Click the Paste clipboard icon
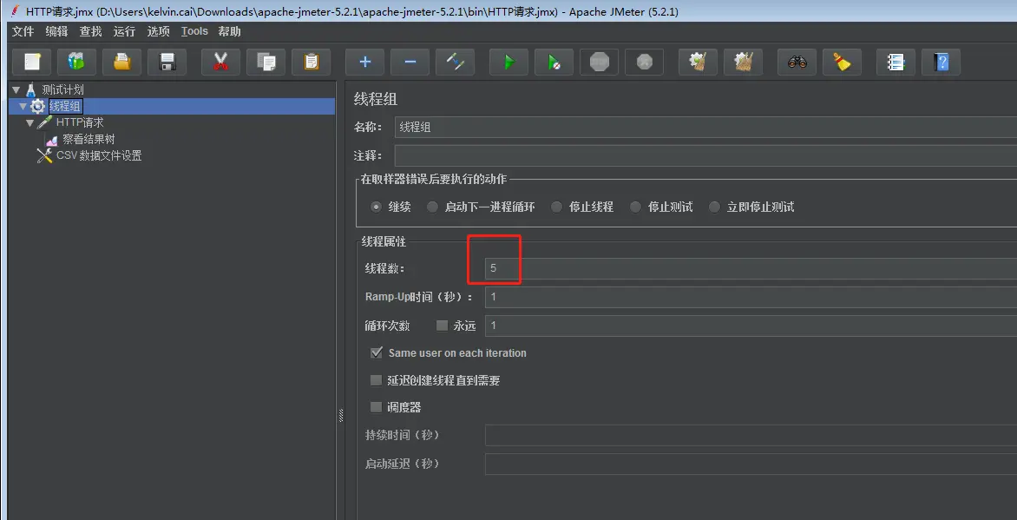The image size is (1017, 520). 312,62
